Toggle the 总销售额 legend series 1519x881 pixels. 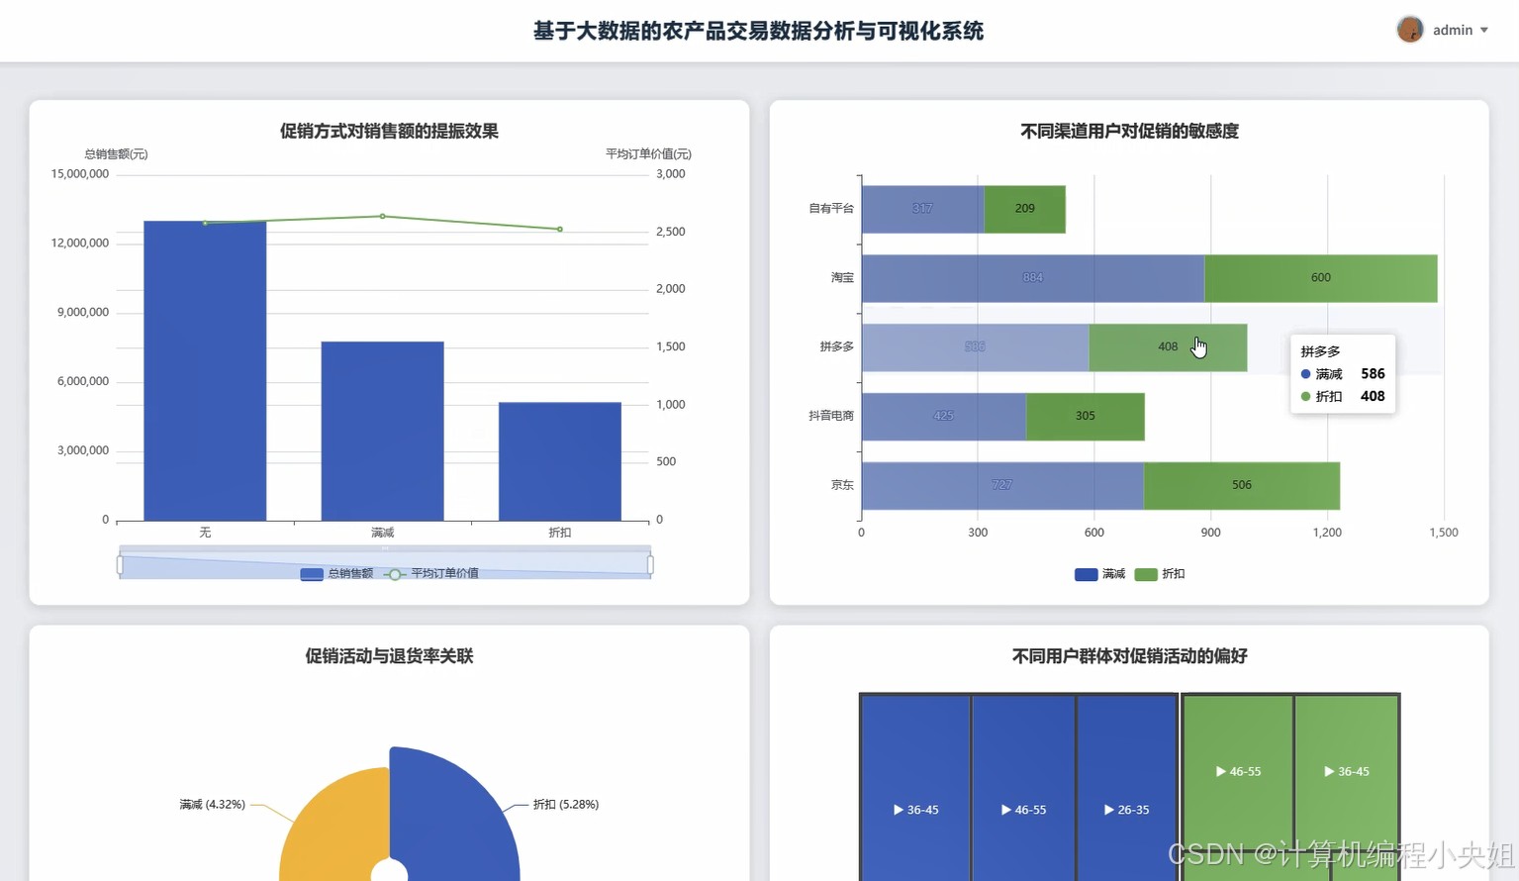coord(337,574)
